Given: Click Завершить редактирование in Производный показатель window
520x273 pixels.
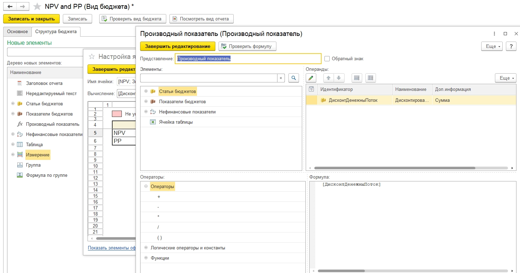Looking at the screenshot, I should (x=178, y=46).
